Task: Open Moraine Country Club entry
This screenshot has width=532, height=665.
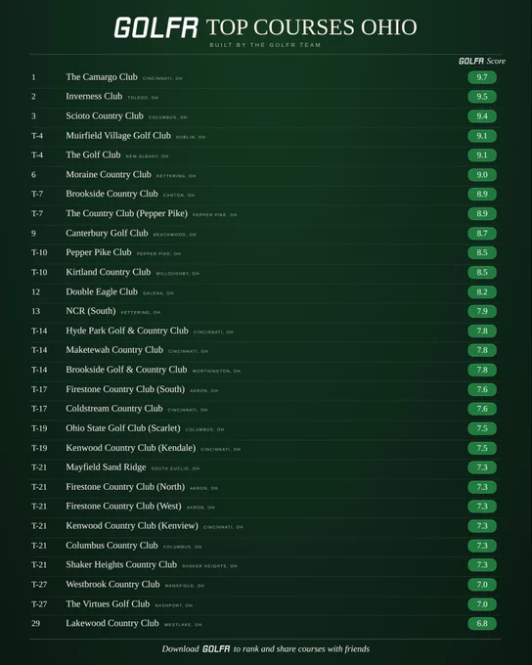Action: pos(109,174)
